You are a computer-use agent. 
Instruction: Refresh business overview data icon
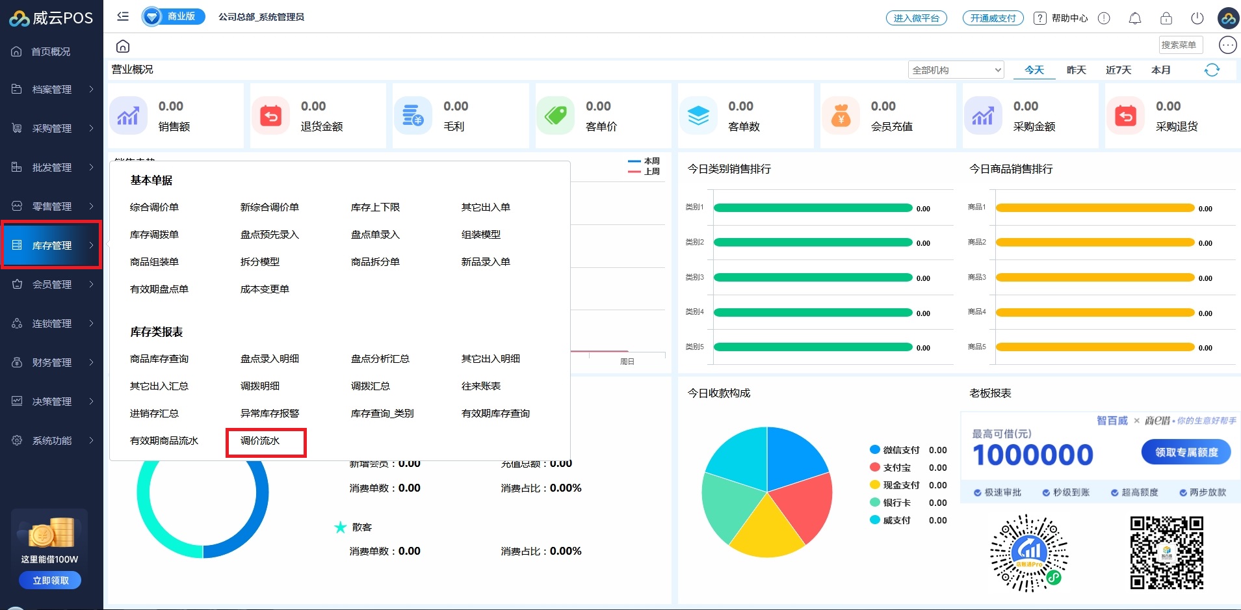pos(1212,70)
